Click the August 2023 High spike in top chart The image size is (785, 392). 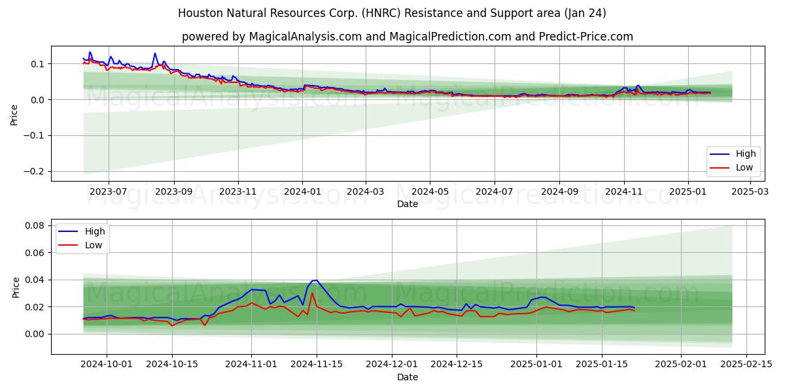click(155, 54)
